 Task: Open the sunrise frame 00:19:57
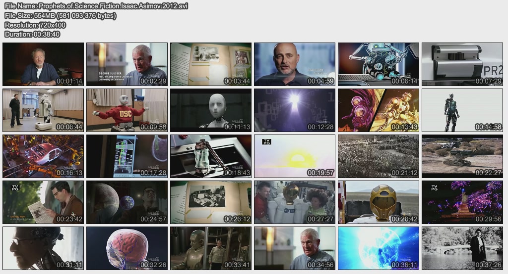coord(295,156)
